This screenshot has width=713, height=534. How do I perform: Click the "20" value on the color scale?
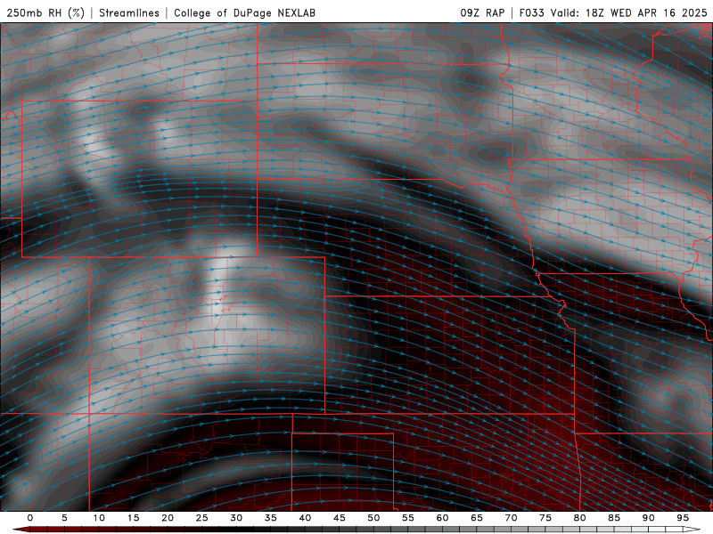tap(168, 518)
